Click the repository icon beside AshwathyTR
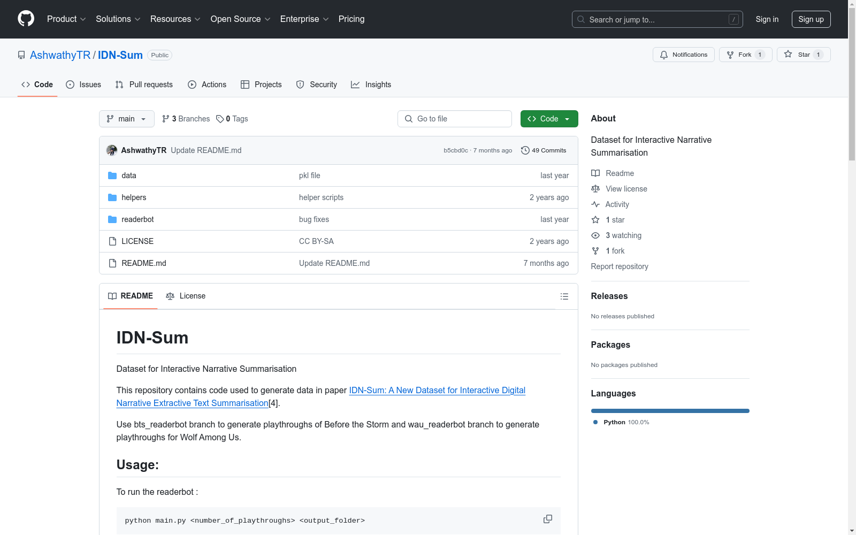The width and height of the screenshot is (856, 535). pyautogui.click(x=21, y=55)
